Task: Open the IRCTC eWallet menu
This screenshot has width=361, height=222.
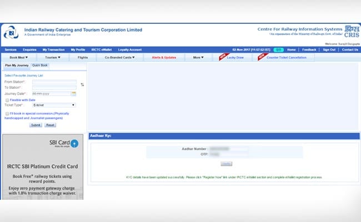Action: (102, 50)
